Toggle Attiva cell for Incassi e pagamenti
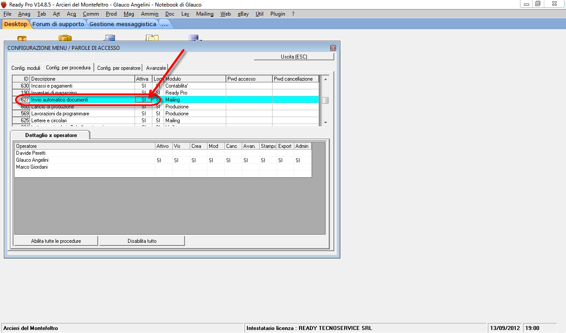566x333 pixels. pyautogui.click(x=144, y=86)
